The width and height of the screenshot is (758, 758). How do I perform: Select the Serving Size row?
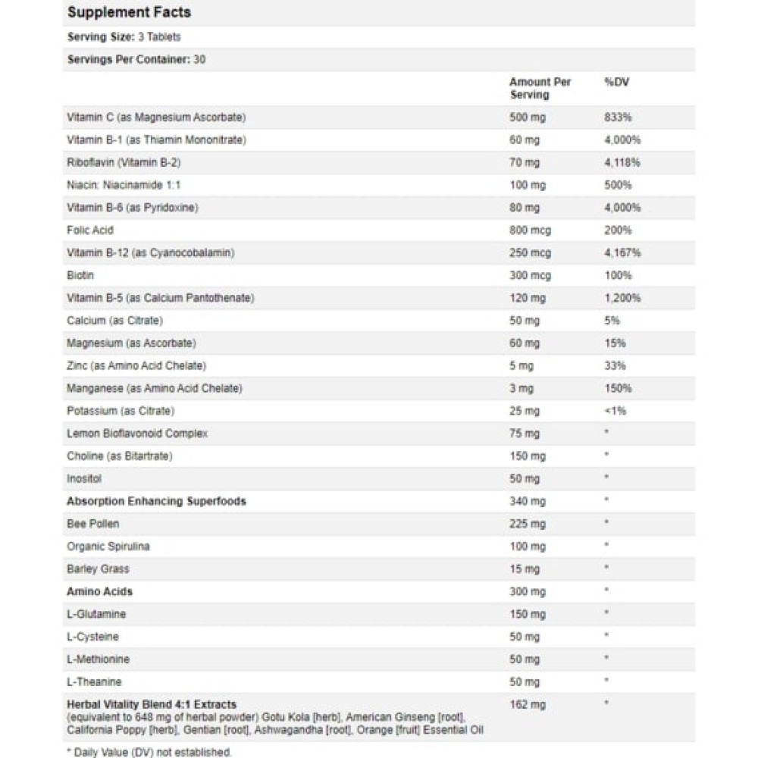[379, 36]
